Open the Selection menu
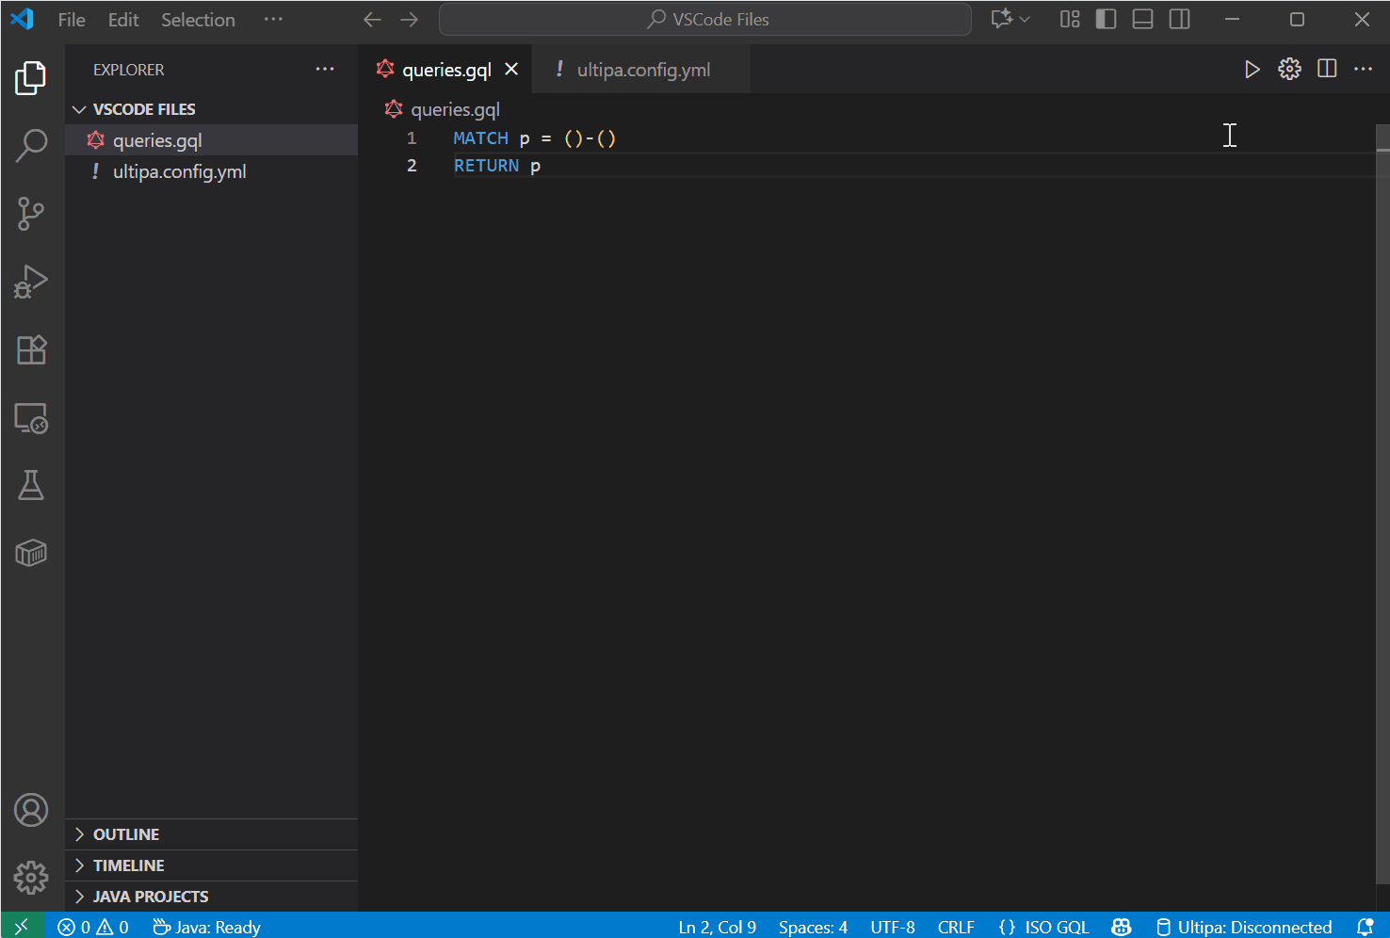Screen dimensions: 1390x938 click(x=198, y=20)
